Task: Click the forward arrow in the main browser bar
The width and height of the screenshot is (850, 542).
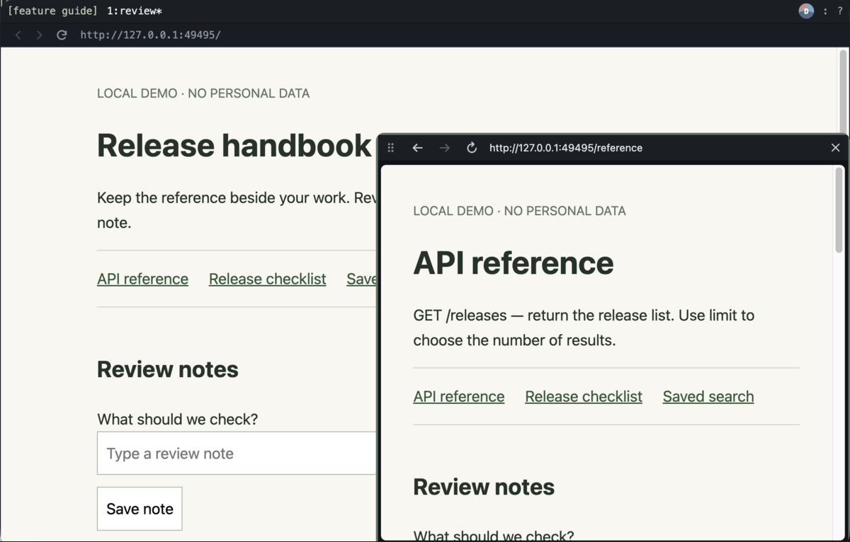Action: coord(39,35)
